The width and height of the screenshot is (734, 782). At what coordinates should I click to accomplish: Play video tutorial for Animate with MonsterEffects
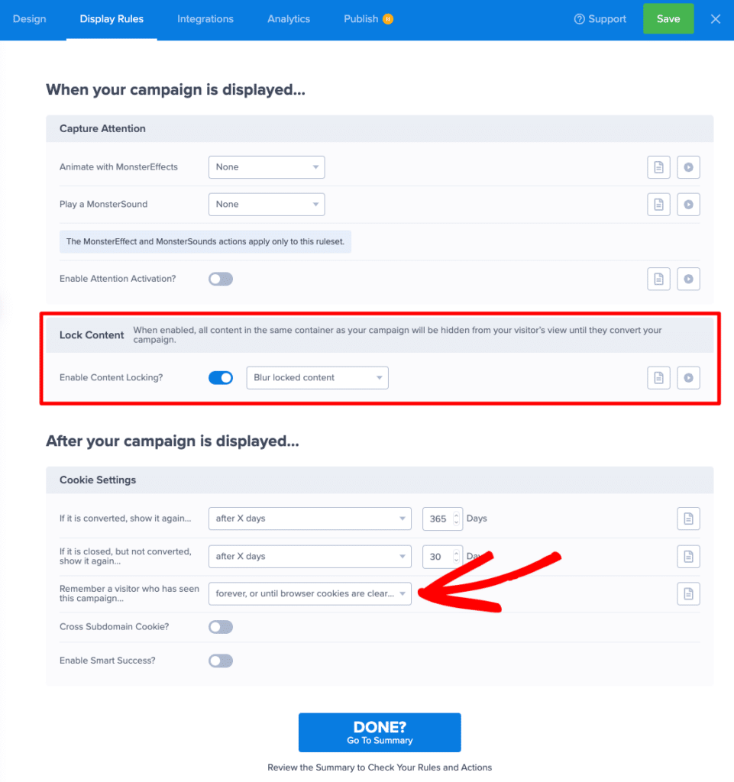pyautogui.click(x=688, y=167)
